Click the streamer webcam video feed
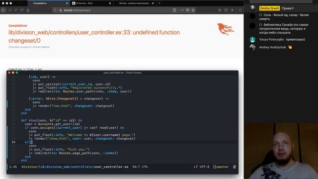Screen dimensions: 318x179 pos(281,151)
